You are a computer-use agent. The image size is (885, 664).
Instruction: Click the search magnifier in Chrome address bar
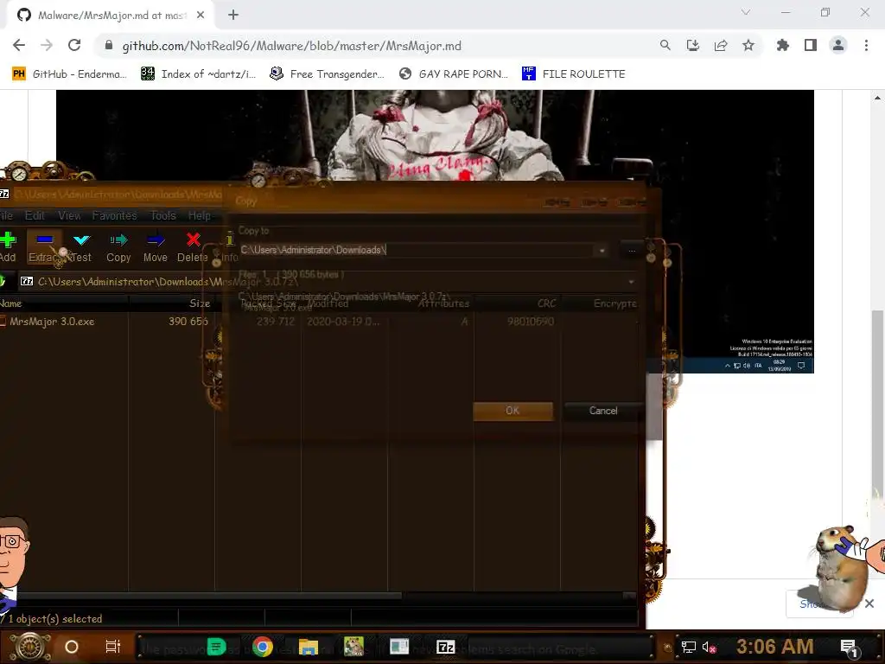(x=665, y=45)
